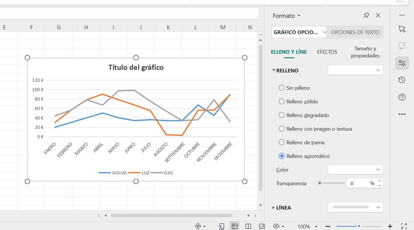Open the Color dropdown
Viewport: 414px width, 230px height.
(355, 170)
